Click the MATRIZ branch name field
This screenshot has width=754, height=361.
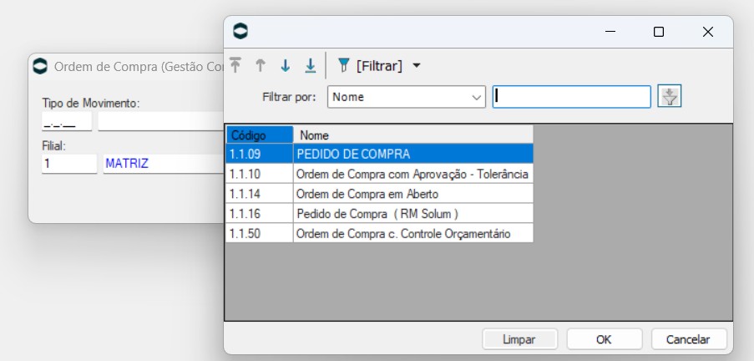163,164
